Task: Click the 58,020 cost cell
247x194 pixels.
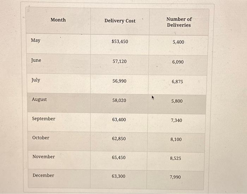Action: (119, 101)
